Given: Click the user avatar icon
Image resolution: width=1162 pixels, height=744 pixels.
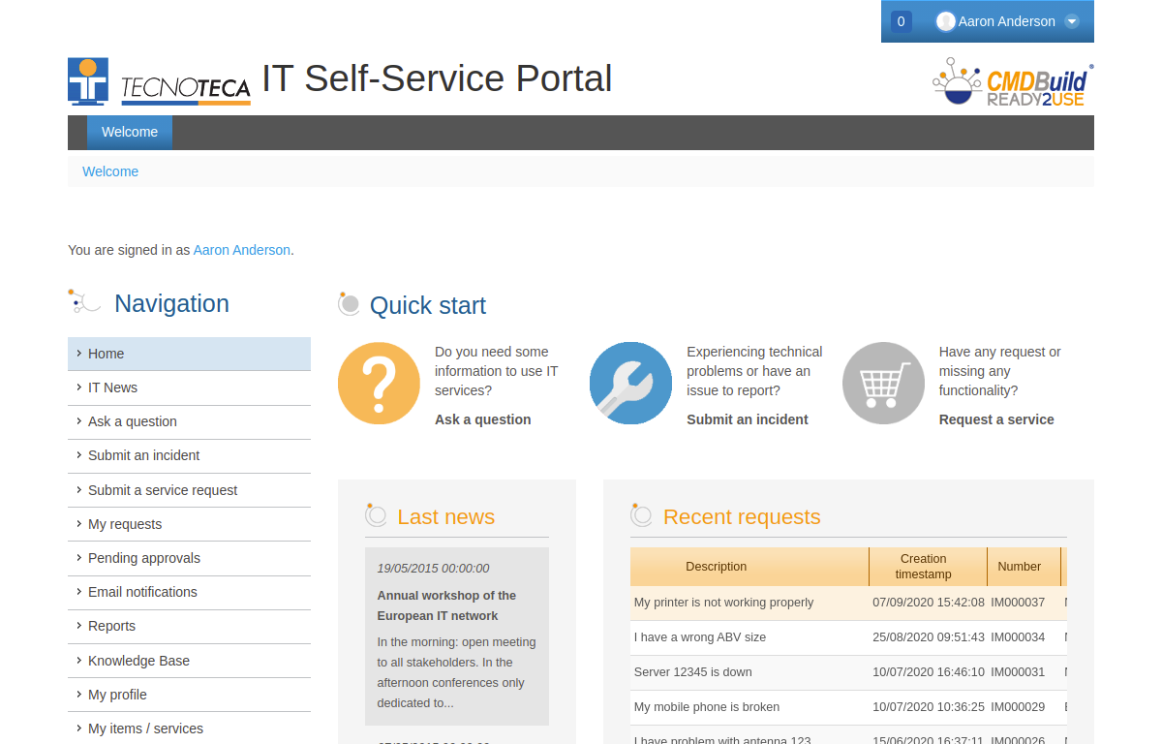Looking at the screenshot, I should click(x=945, y=21).
